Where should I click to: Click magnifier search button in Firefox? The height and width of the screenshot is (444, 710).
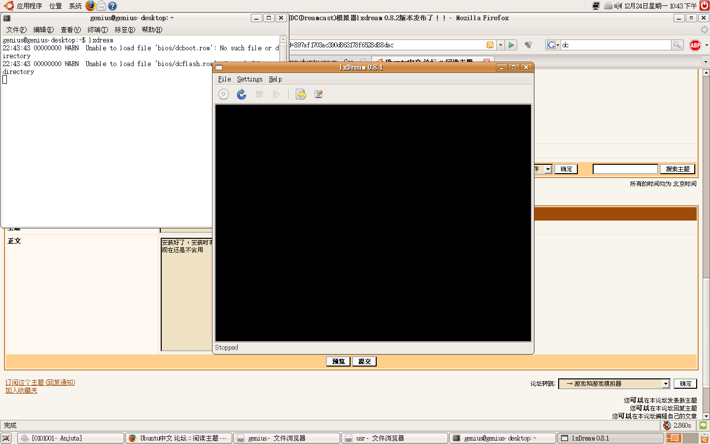click(x=677, y=45)
